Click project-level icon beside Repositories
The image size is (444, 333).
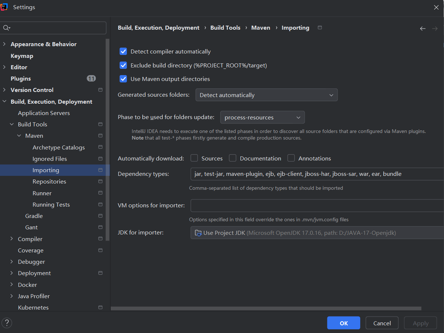[100, 181]
